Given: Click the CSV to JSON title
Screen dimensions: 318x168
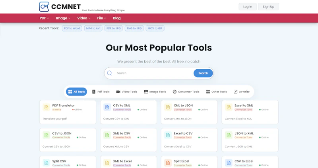Looking at the screenshot, I should pyautogui.click(x=62, y=133).
